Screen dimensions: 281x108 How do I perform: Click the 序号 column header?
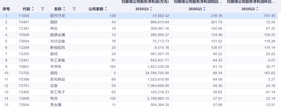click(6, 9)
